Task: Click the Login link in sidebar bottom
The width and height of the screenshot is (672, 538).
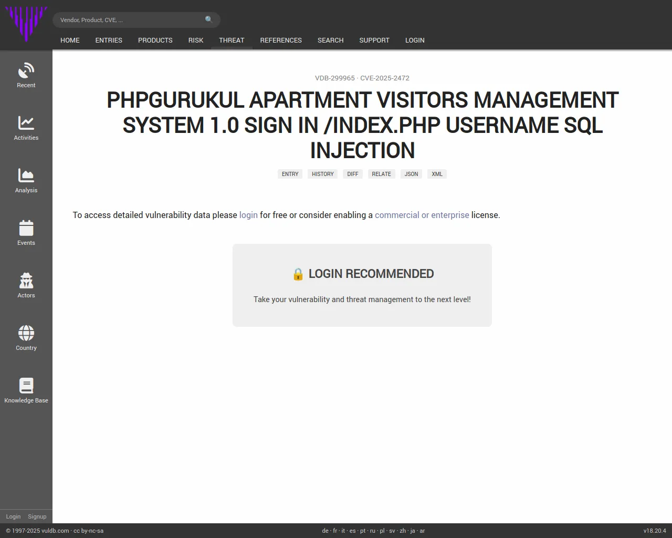Action: 13,516
